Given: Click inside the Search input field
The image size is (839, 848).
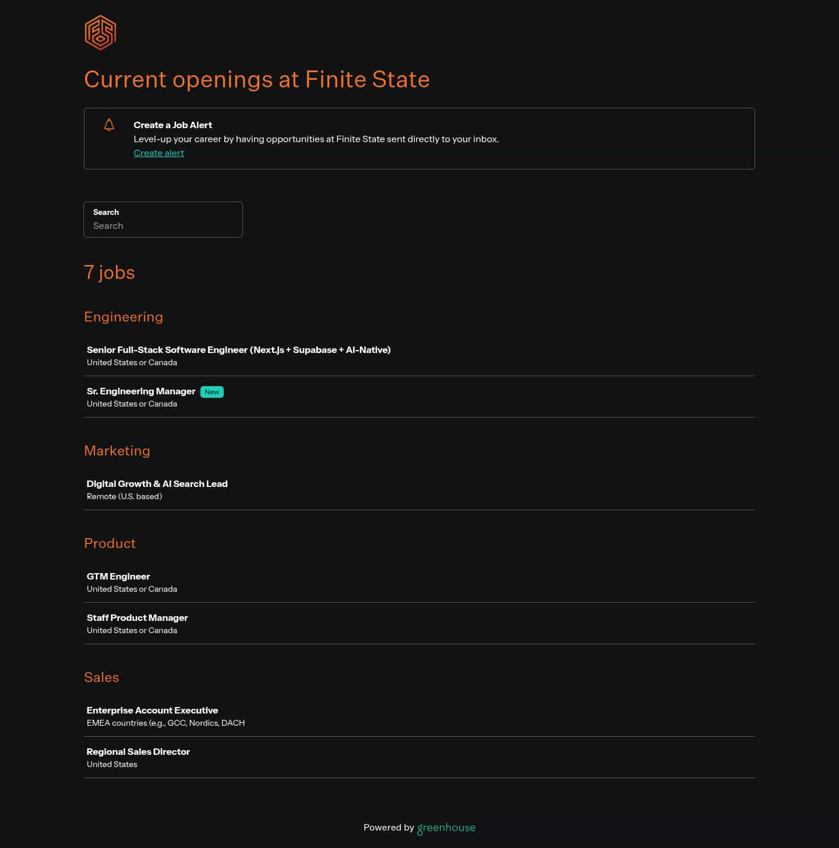Looking at the screenshot, I should coord(163,226).
